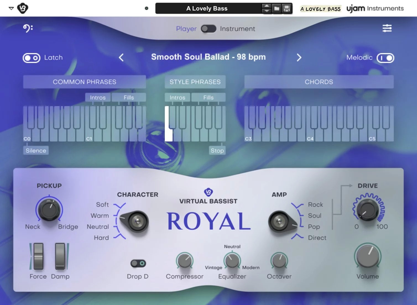Click the Compressor knob
The height and width of the screenshot is (305, 417).
pyautogui.click(x=185, y=261)
